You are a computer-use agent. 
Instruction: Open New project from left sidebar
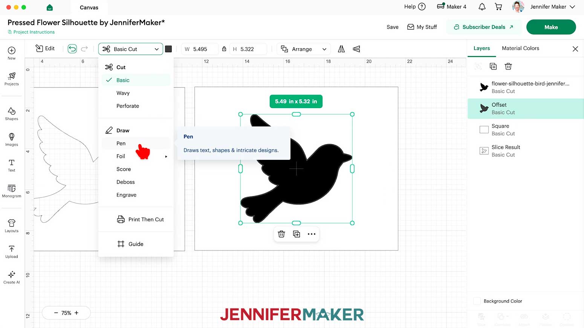click(x=12, y=53)
